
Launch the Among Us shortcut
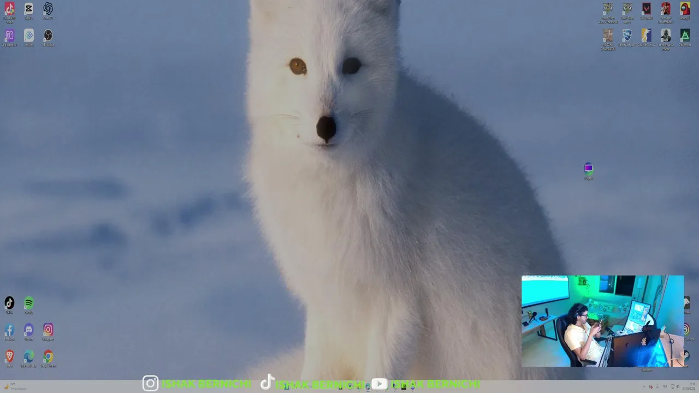[x=685, y=11]
